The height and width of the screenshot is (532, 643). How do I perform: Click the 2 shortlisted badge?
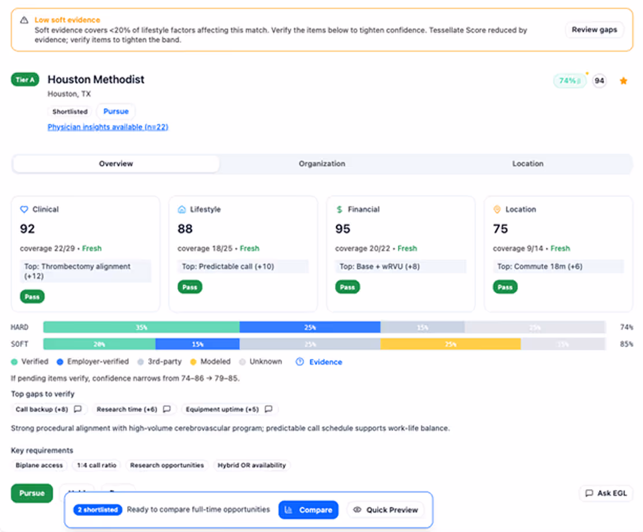[98, 509]
